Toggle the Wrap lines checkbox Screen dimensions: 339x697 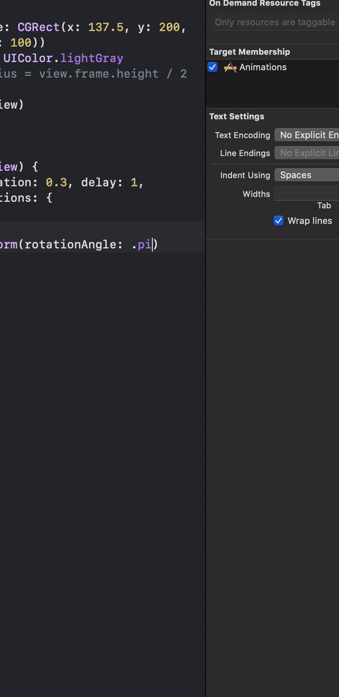pyautogui.click(x=278, y=221)
